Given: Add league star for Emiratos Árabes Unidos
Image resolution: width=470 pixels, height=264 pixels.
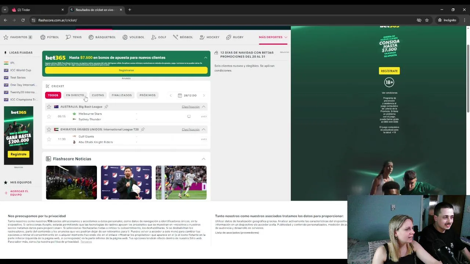Looking at the screenshot, I should pos(49,129).
